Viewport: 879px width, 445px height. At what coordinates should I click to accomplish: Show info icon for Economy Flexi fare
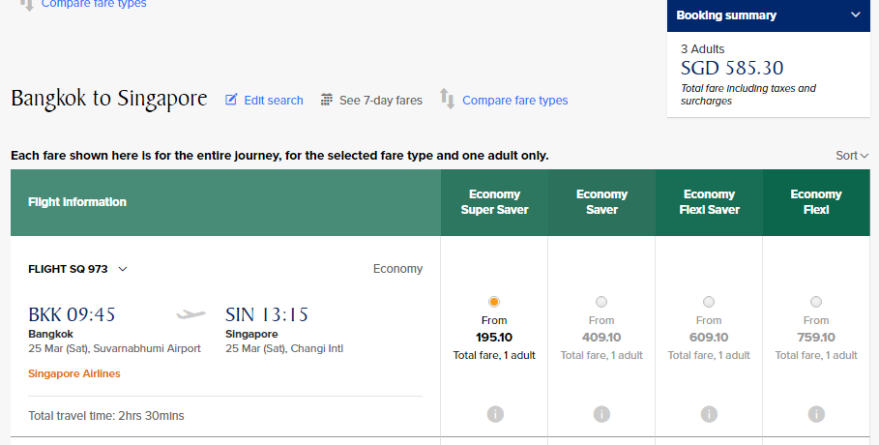pos(816,414)
